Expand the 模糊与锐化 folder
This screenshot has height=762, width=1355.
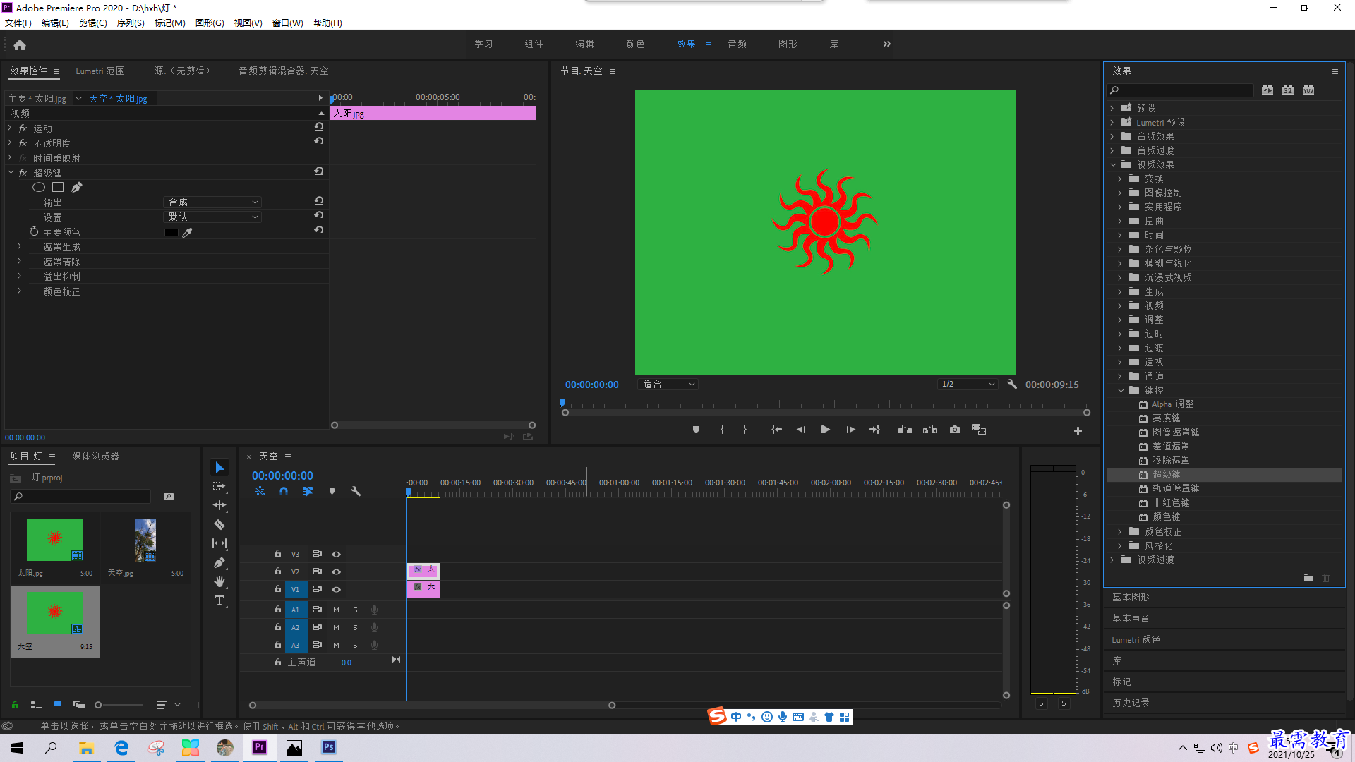coord(1120,263)
